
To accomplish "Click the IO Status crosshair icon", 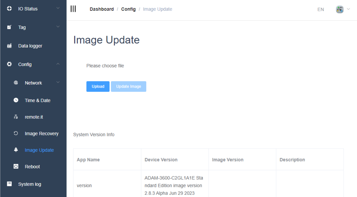I will 9,9.
